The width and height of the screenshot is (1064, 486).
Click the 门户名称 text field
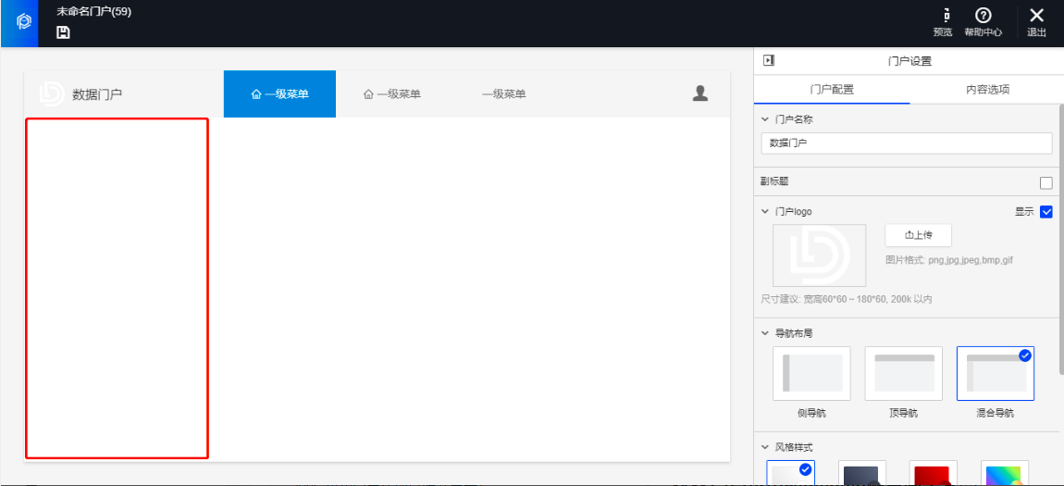click(x=906, y=143)
